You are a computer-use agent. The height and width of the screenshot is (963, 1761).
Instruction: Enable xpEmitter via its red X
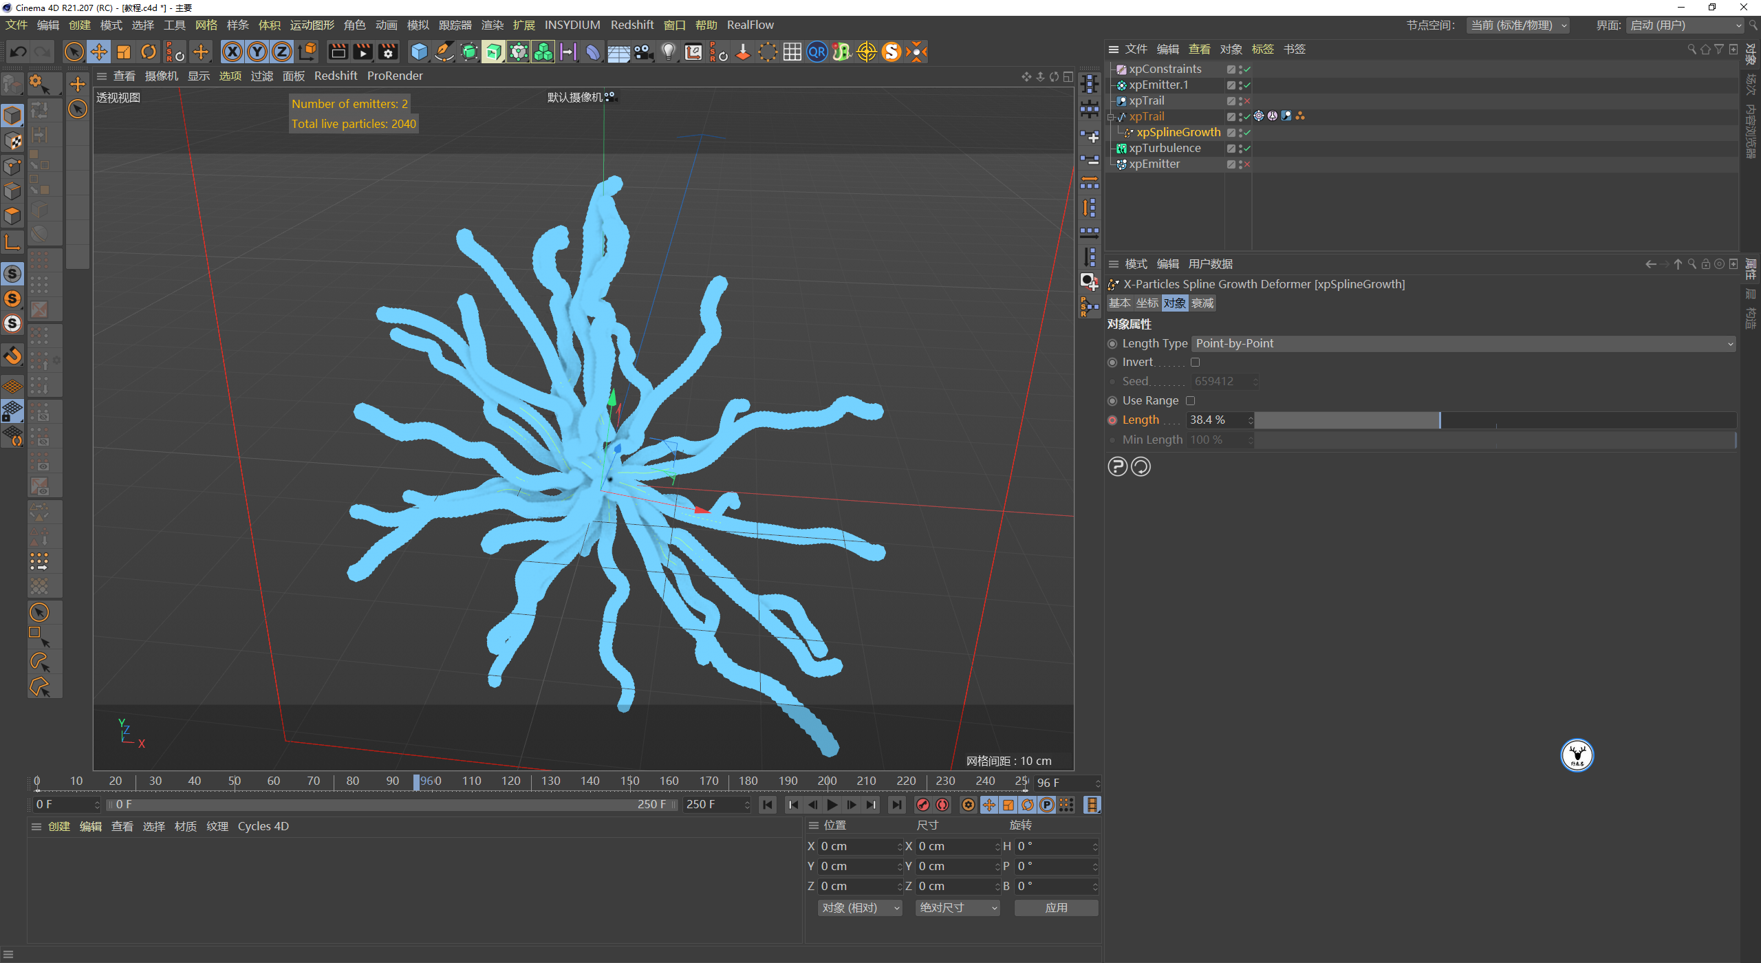click(x=1247, y=164)
